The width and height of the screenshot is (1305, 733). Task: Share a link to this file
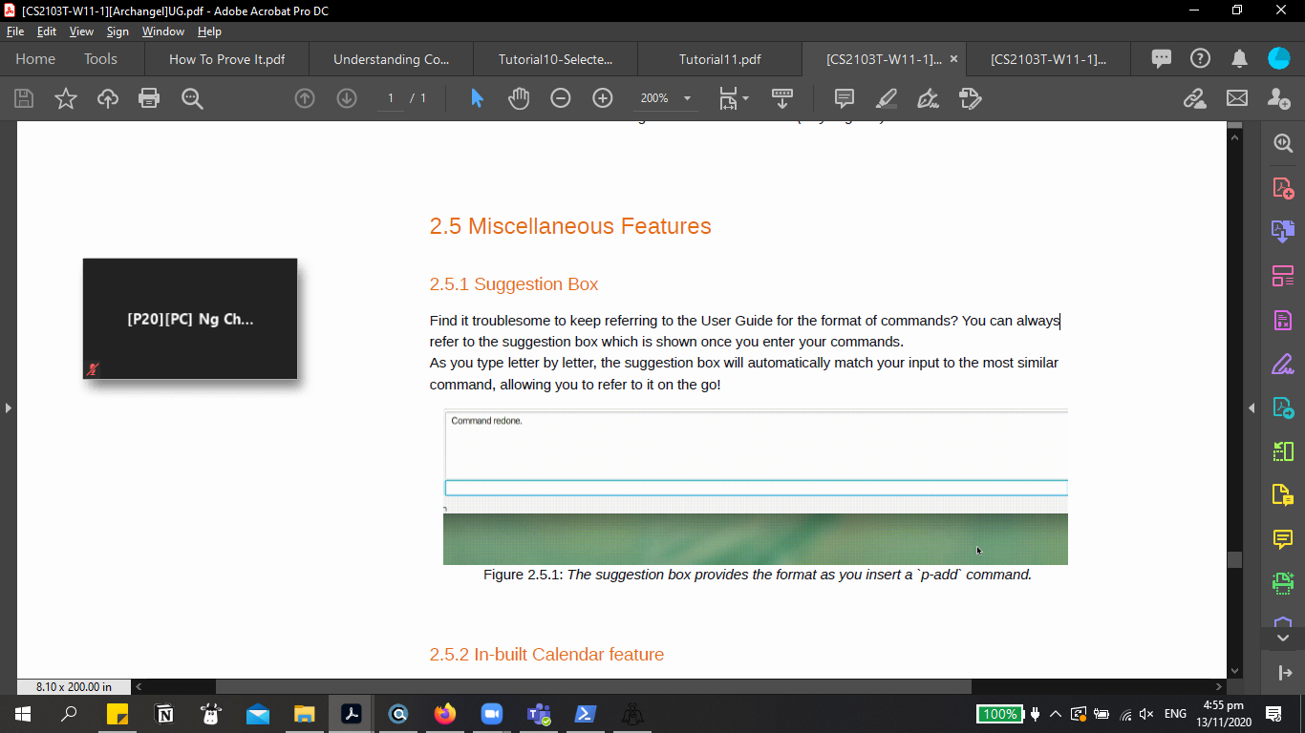1194,98
